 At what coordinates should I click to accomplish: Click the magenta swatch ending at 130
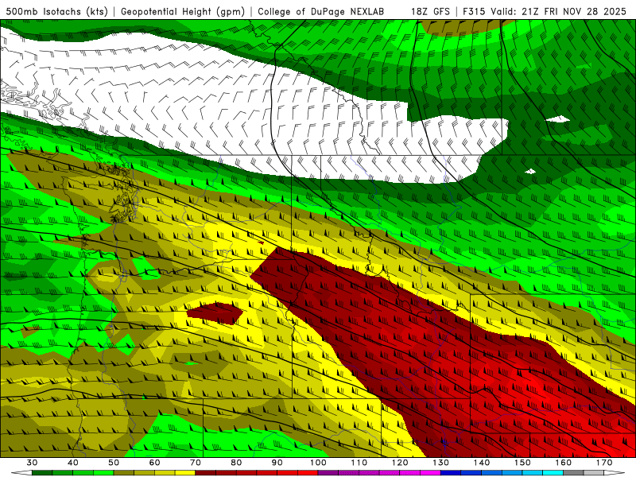[430, 472]
